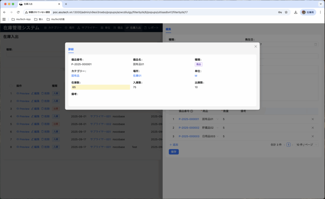Close the 詳細 popup dialog

tap(255, 47)
